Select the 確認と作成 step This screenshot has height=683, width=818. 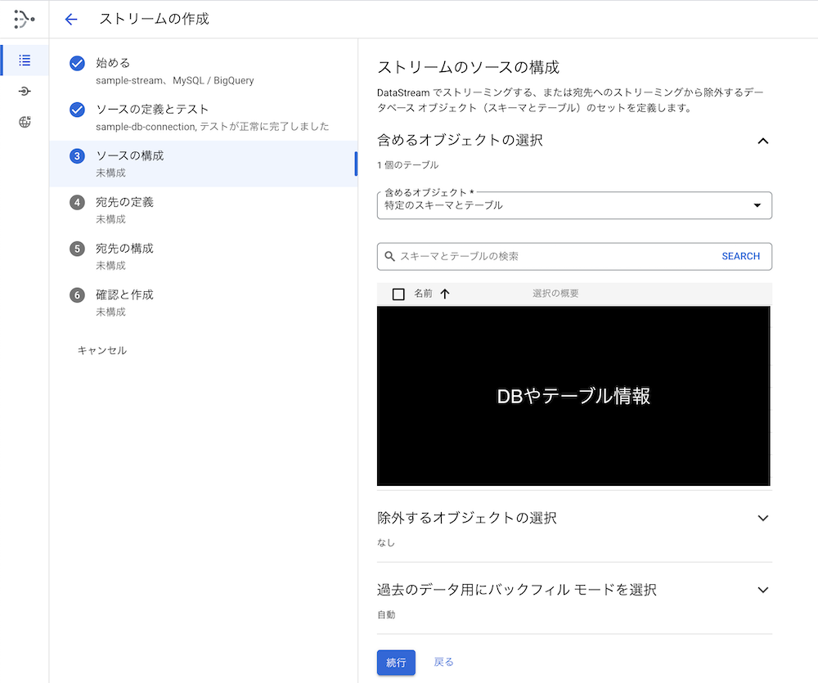click(204, 303)
